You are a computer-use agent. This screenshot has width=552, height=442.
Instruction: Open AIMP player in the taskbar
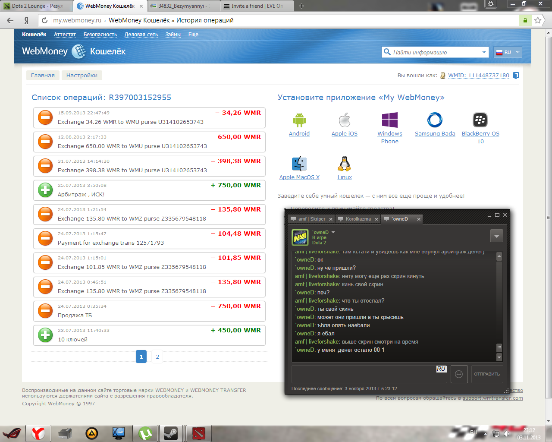(x=91, y=433)
